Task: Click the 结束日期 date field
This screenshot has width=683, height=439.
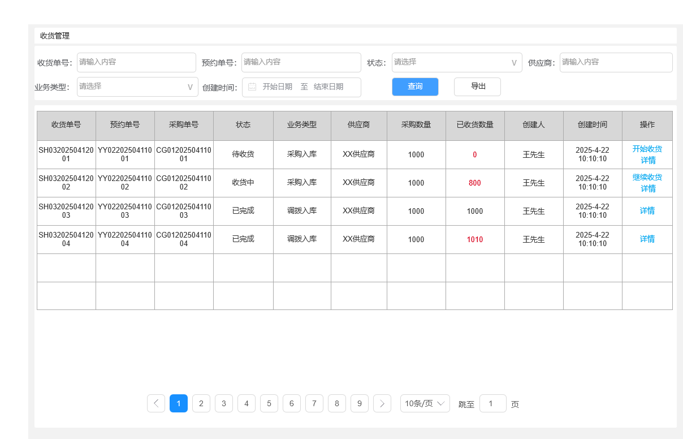Action: click(328, 87)
